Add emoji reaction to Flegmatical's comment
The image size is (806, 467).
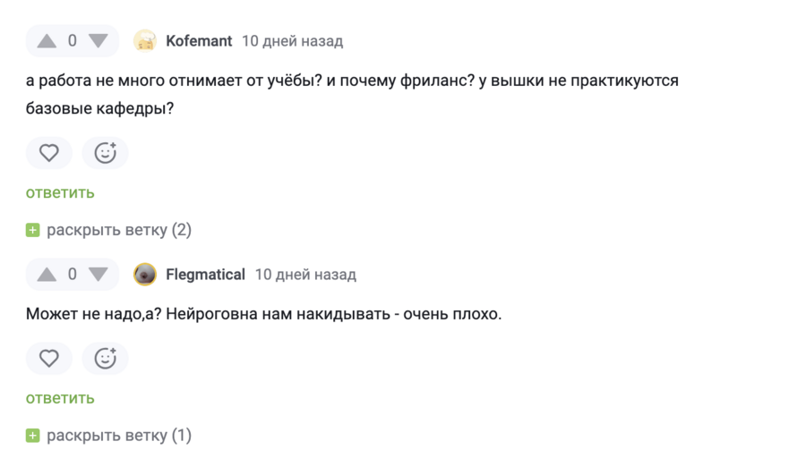point(106,359)
